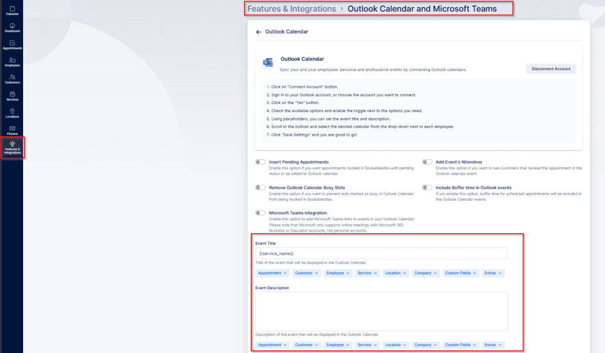Image resolution: width=605 pixels, height=353 pixels.
Task: Open Locations from the sidebar
Action: [12, 113]
